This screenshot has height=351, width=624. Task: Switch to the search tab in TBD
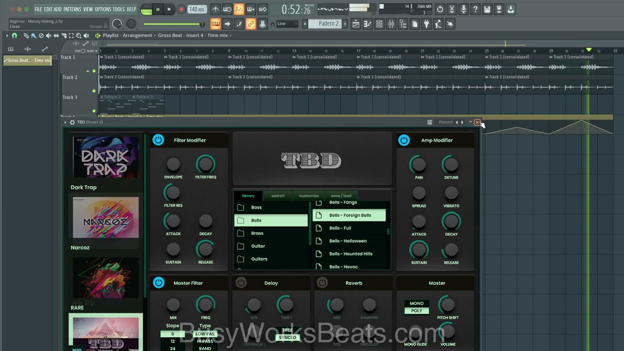(x=278, y=195)
